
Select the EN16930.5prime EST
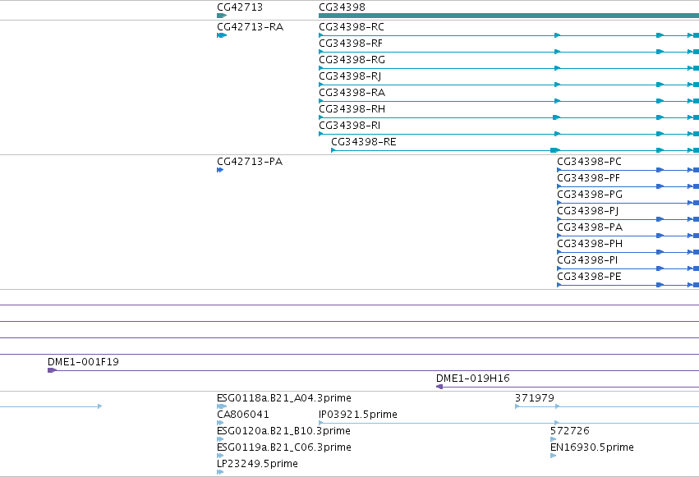pyautogui.click(x=592, y=447)
